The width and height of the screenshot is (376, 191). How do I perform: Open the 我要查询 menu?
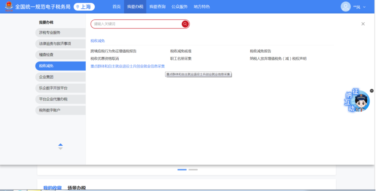[157, 7]
